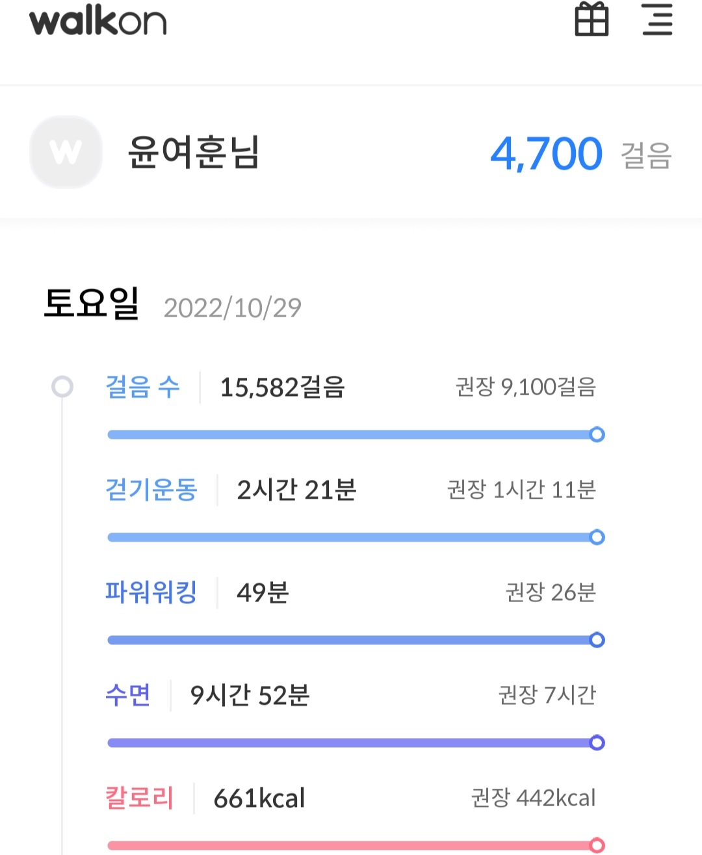Screen dimensions: 702x855
Task: Open the gift box rewards icon
Action: pyautogui.click(x=591, y=20)
